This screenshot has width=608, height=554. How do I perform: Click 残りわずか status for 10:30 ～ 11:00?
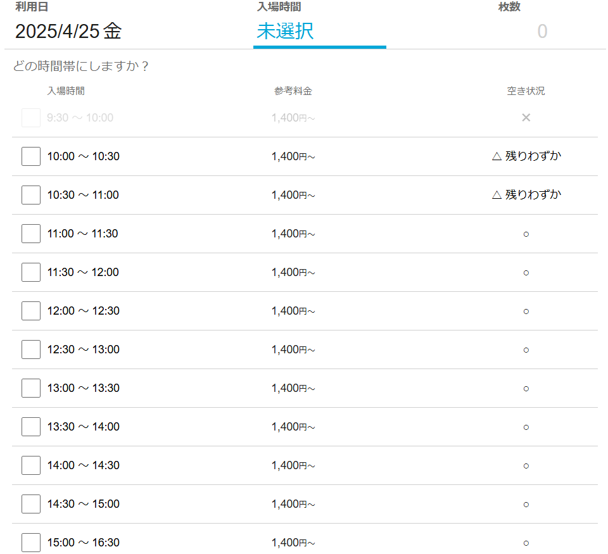point(526,195)
